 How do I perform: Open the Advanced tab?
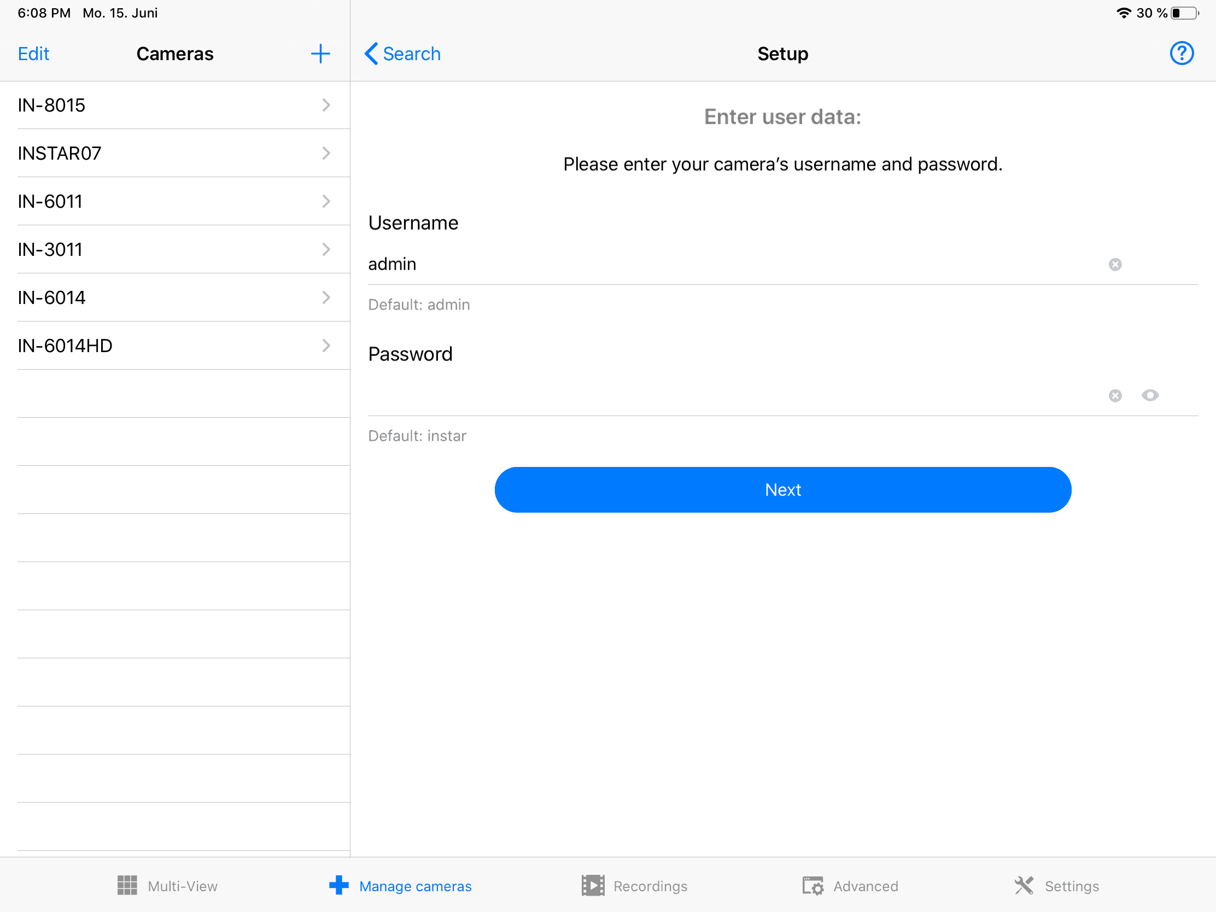[x=849, y=886]
